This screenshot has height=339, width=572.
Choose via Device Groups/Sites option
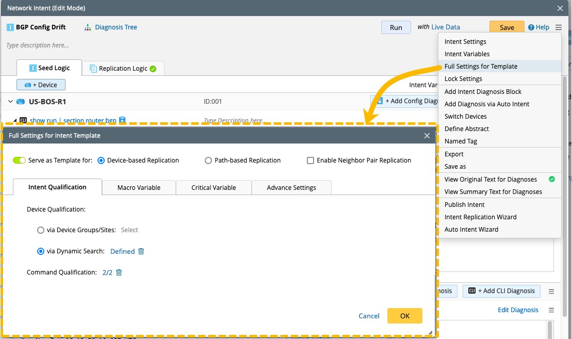pyautogui.click(x=41, y=230)
